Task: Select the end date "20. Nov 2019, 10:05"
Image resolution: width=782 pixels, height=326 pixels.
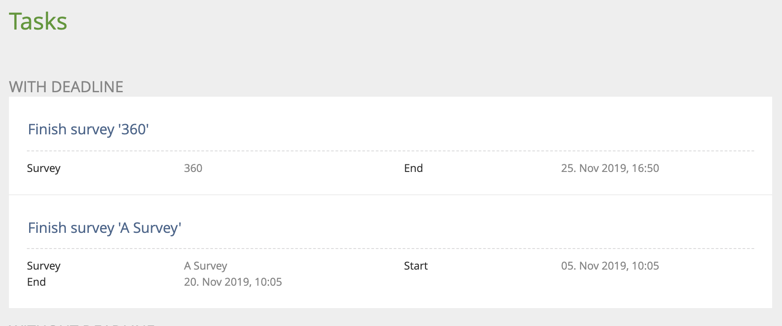Action: click(x=233, y=282)
